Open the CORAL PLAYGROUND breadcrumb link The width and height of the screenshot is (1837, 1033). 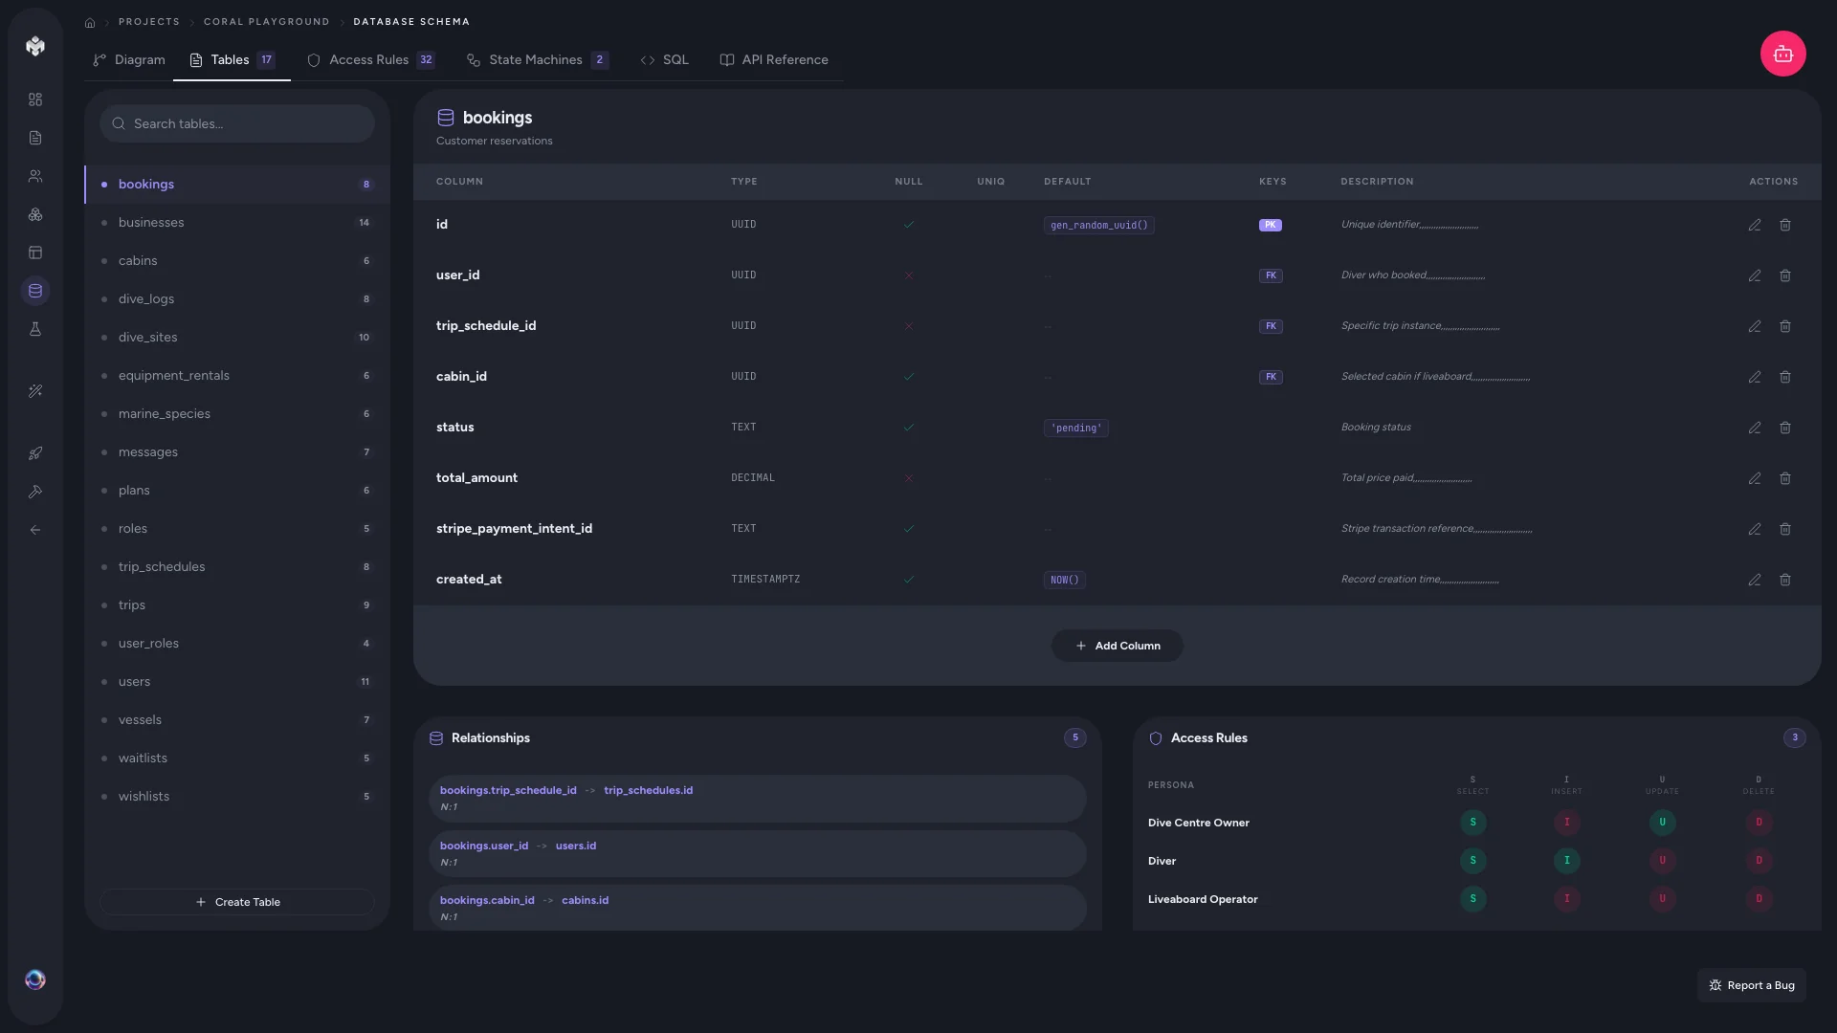(266, 22)
